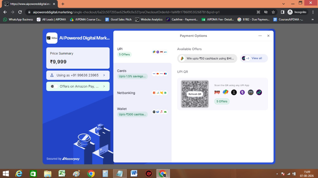The width and height of the screenshot is (318, 178).
Task: Click the Incognito profile indicator
Action: pos(297,12)
